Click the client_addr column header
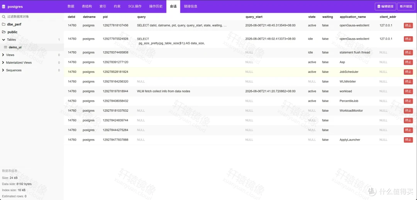Viewport: 417px width, 200px height. [x=388, y=17]
